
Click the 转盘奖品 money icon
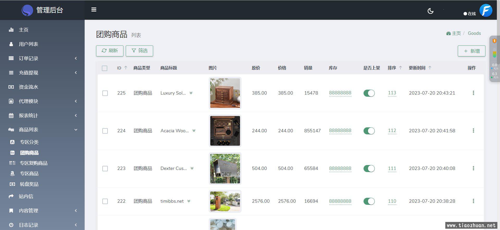(x=12, y=184)
